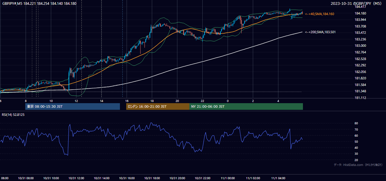
Task: Click the 10/31 16:00 time label
Action: tap(127, 178)
